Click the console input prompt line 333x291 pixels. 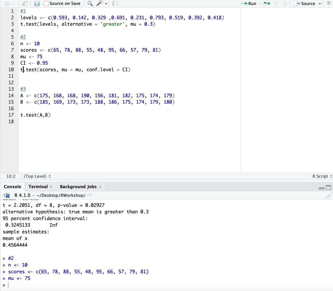tap(166, 285)
